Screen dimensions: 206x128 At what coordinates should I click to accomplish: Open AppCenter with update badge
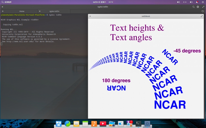point(130,124)
